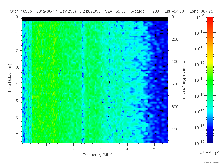Click the '4.' tick label on frequency axis

tap(128, 149)
